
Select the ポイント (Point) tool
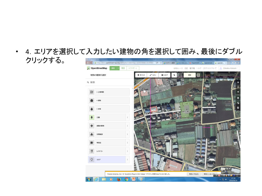tap(141, 75)
